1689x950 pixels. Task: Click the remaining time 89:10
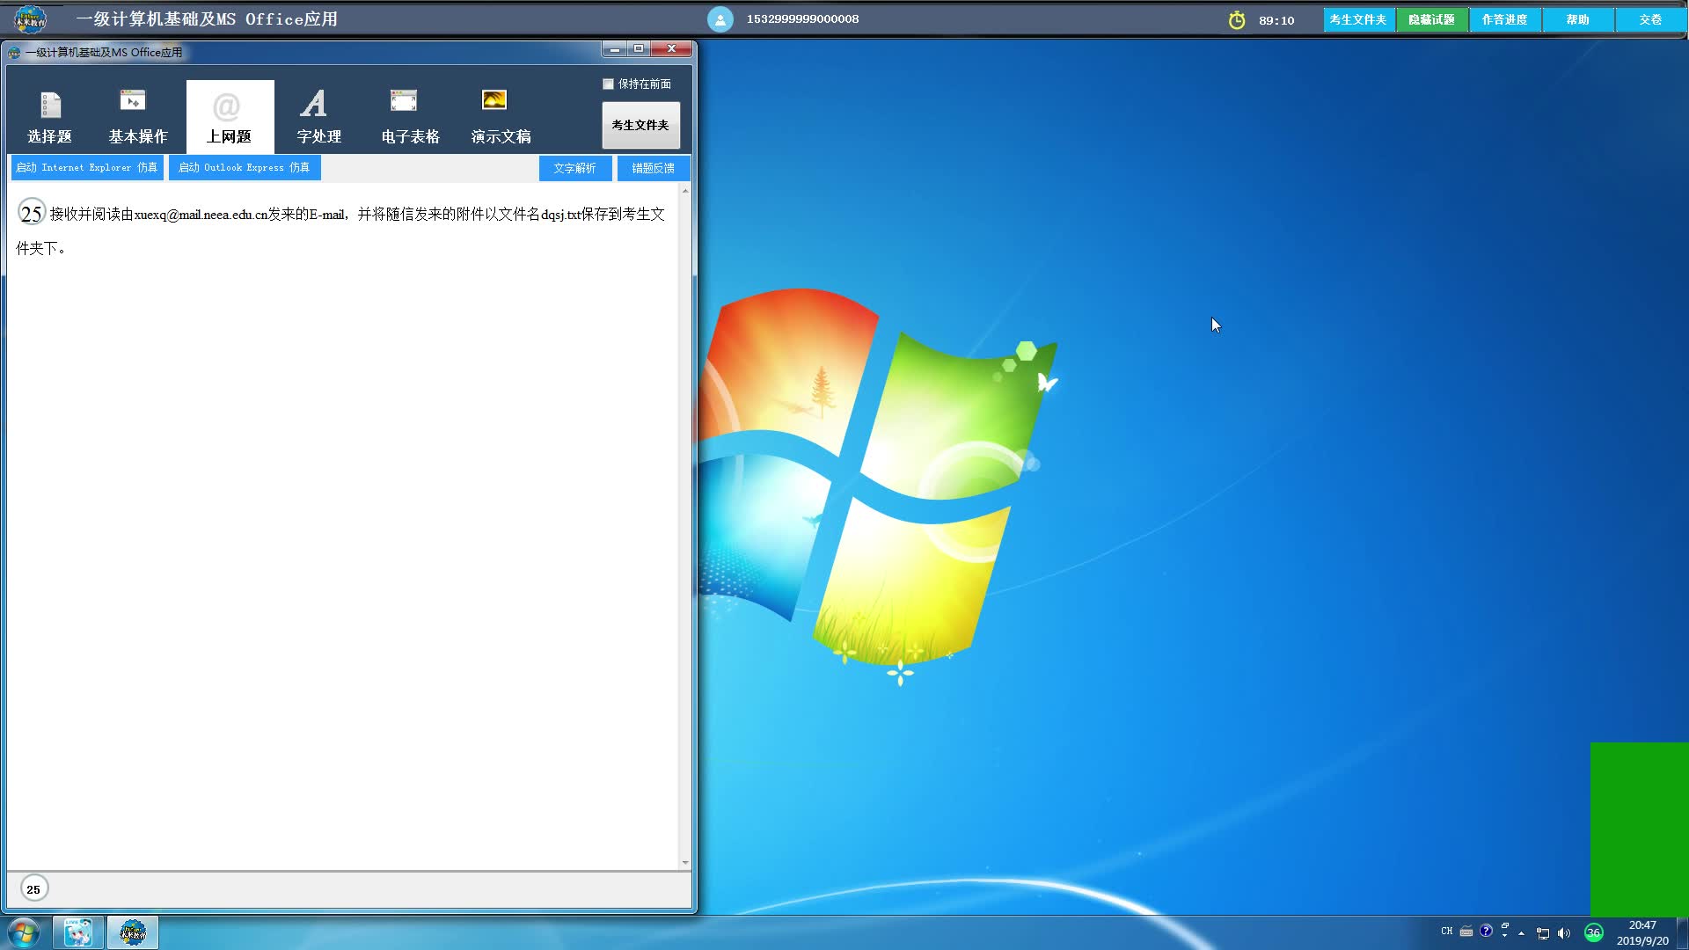[x=1276, y=20]
